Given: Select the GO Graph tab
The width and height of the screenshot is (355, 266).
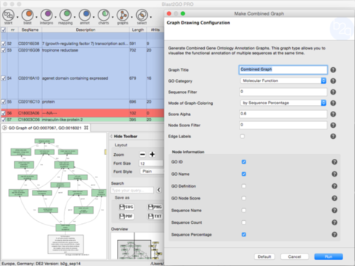Looking at the screenshot, I should pos(46,128).
